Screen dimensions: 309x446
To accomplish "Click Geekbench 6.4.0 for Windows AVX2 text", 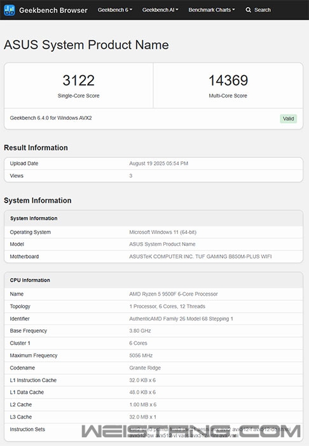I will coord(51,118).
